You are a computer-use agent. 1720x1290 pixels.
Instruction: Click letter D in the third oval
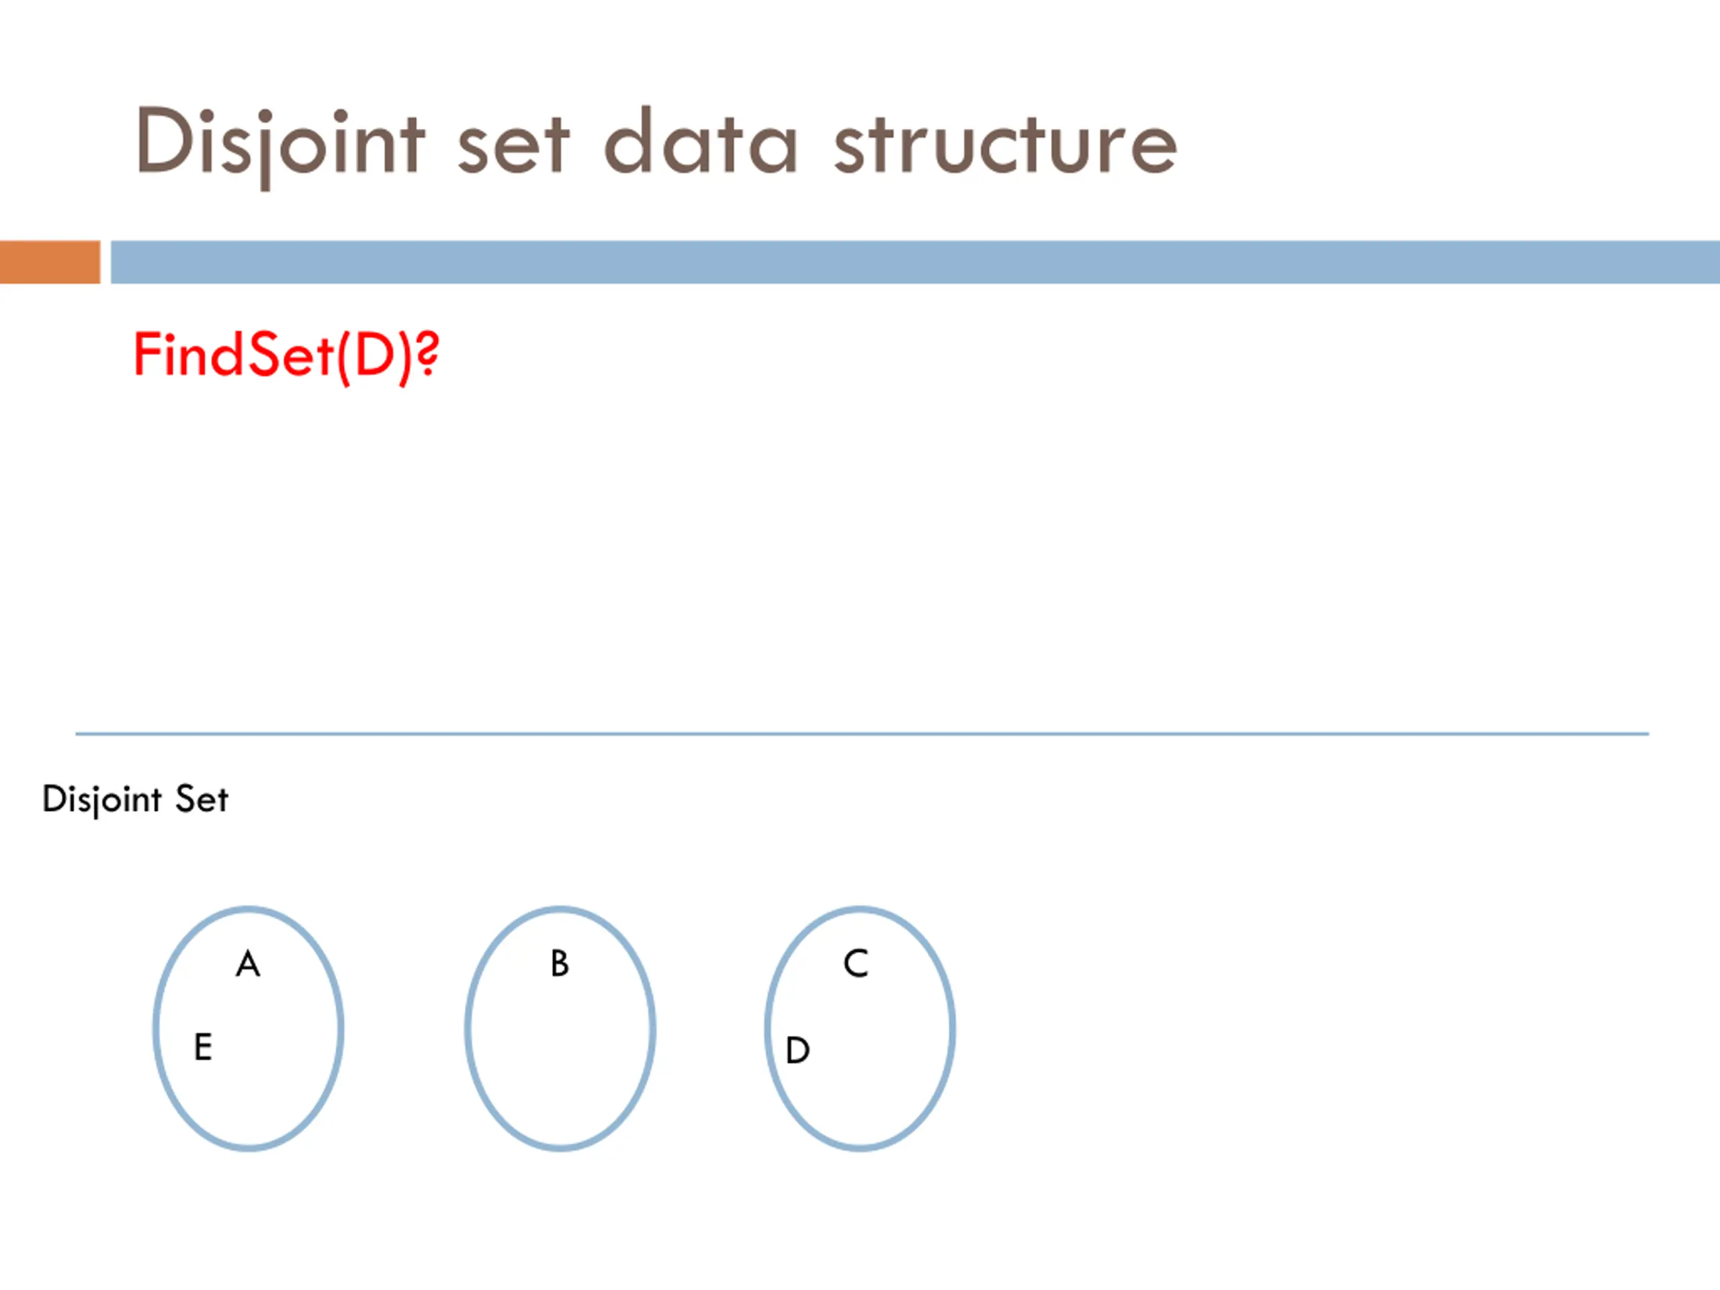pos(798,1051)
